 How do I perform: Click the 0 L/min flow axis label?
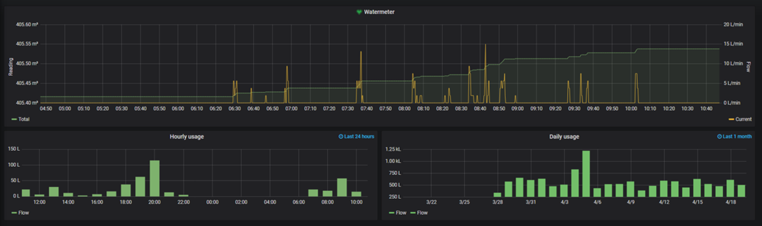pyautogui.click(x=732, y=103)
